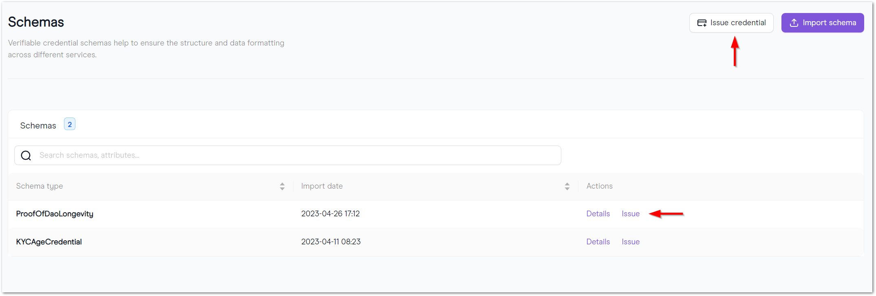This screenshot has height=296, width=876.
Task: Click the Import schema button
Action: (x=823, y=23)
